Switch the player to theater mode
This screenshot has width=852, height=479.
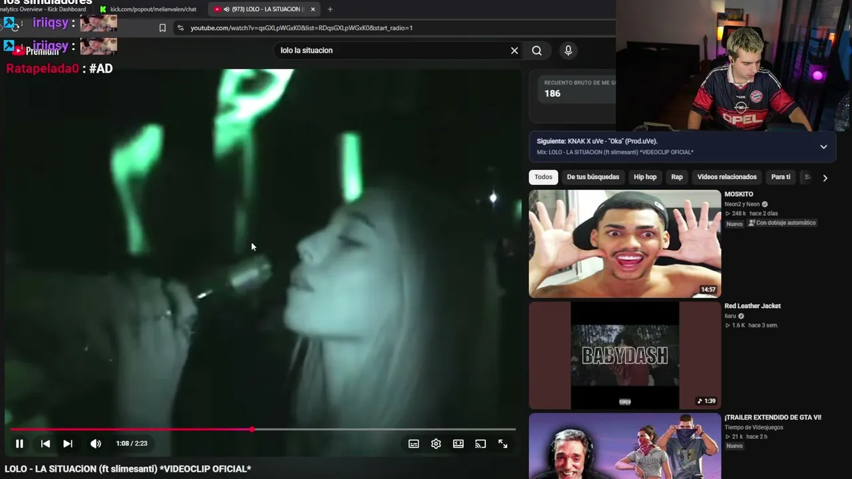click(459, 444)
